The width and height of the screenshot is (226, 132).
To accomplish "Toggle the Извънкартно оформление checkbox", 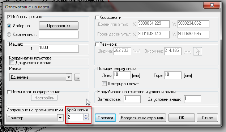I will pos(9,92).
